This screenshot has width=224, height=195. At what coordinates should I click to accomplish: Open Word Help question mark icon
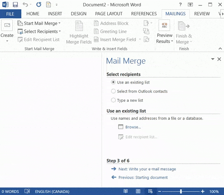180,4
